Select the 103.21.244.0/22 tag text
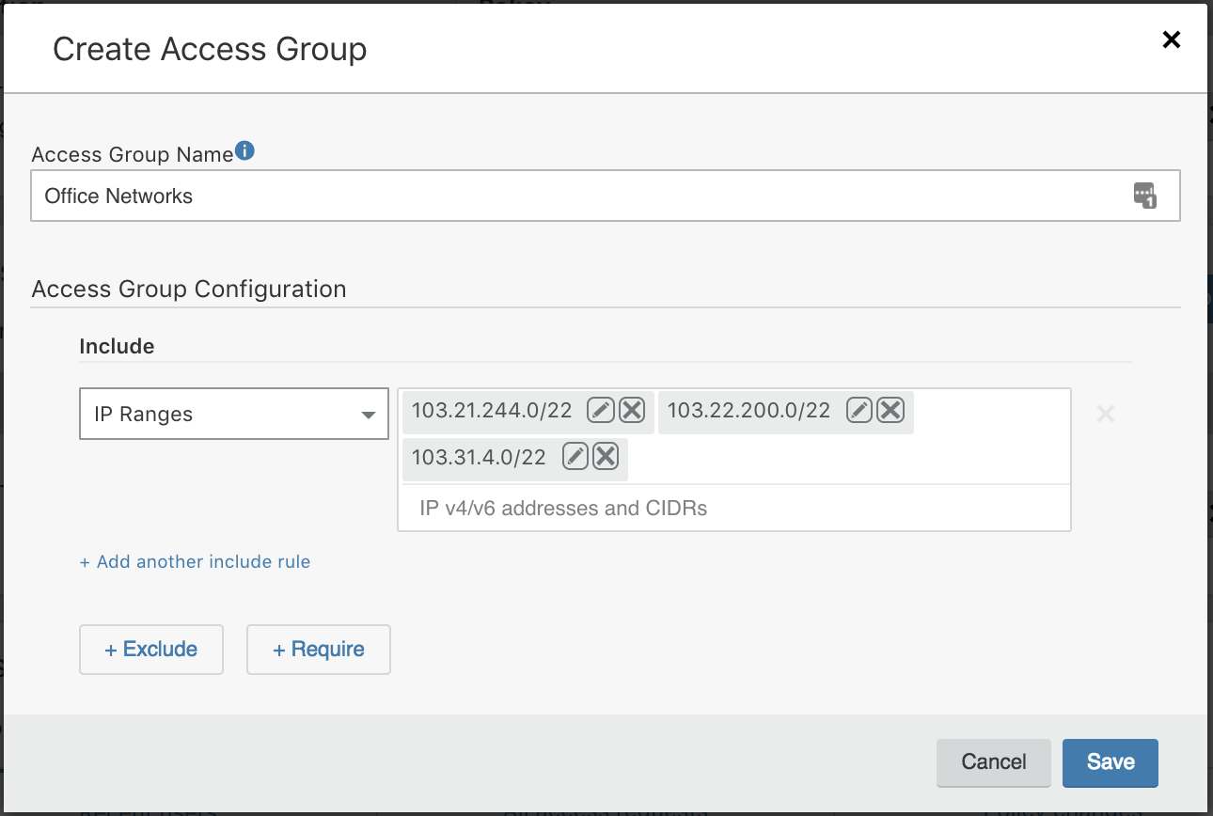The height and width of the screenshot is (816, 1213). (492, 411)
